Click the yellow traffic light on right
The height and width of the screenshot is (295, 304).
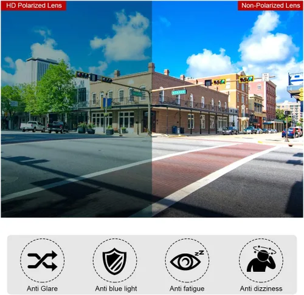[x=246, y=79]
